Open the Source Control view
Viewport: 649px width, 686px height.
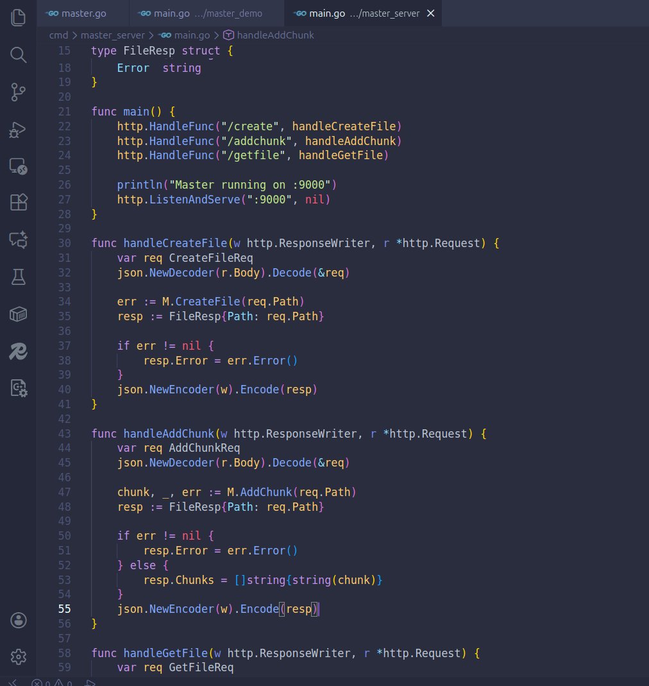pyautogui.click(x=18, y=92)
